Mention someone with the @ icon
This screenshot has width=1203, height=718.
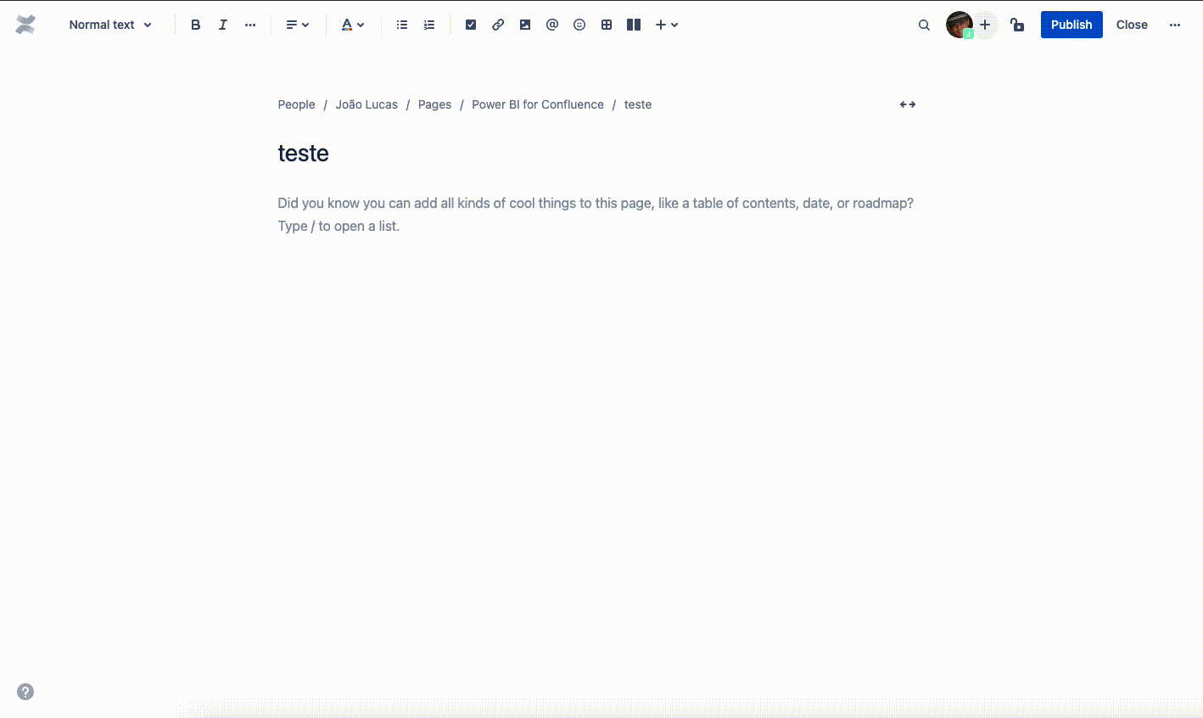pyautogui.click(x=552, y=25)
